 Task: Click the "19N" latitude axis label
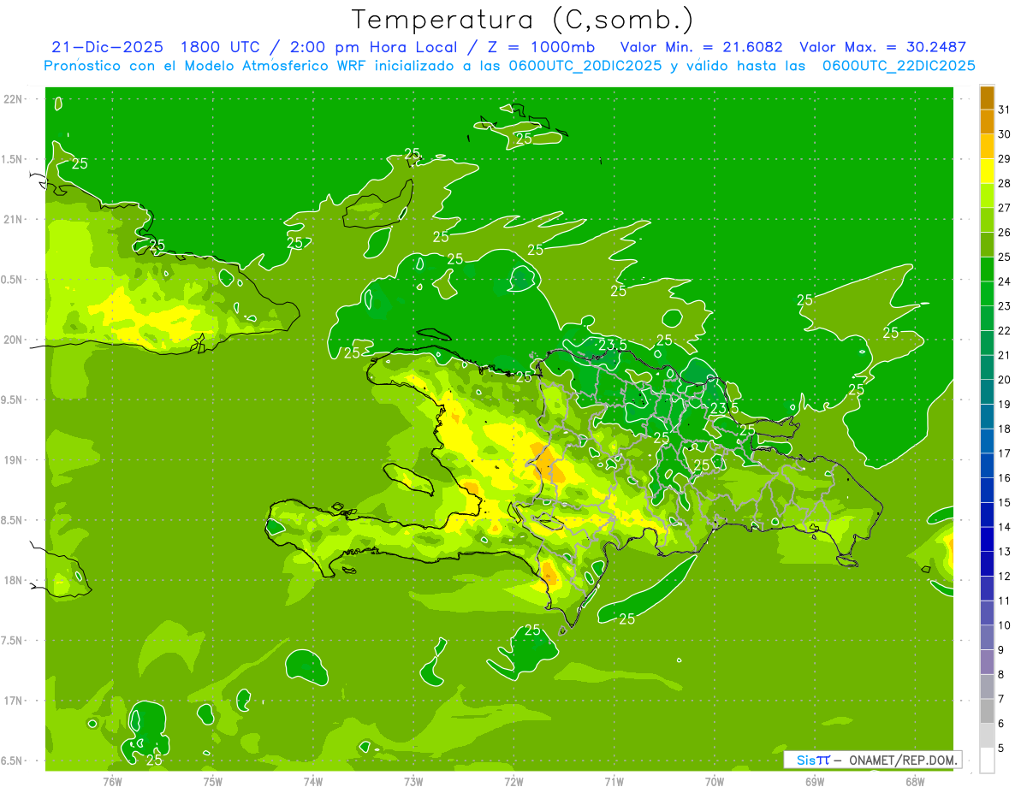15,460
